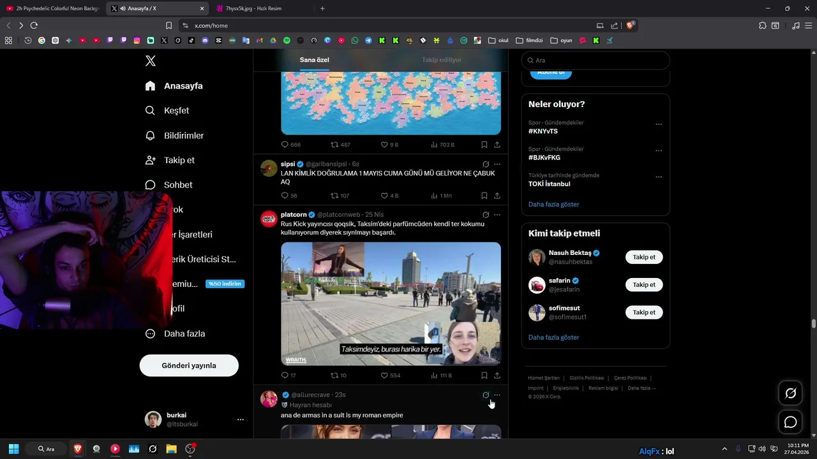Bookmark the sipsi post
Viewport: 817px width, 459px height.
(x=484, y=196)
